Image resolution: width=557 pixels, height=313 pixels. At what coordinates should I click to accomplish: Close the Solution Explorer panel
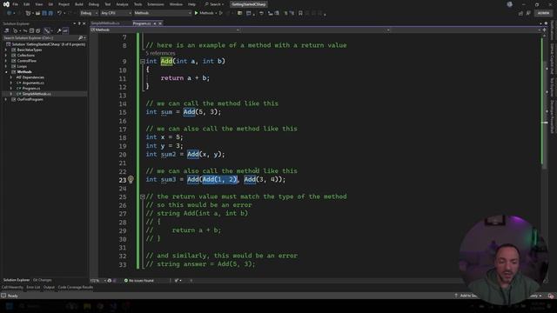[84, 23]
